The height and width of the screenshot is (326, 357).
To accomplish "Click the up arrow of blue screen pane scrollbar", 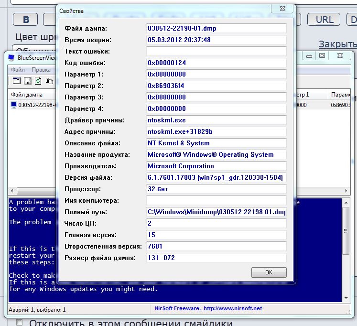I will click(x=346, y=202).
